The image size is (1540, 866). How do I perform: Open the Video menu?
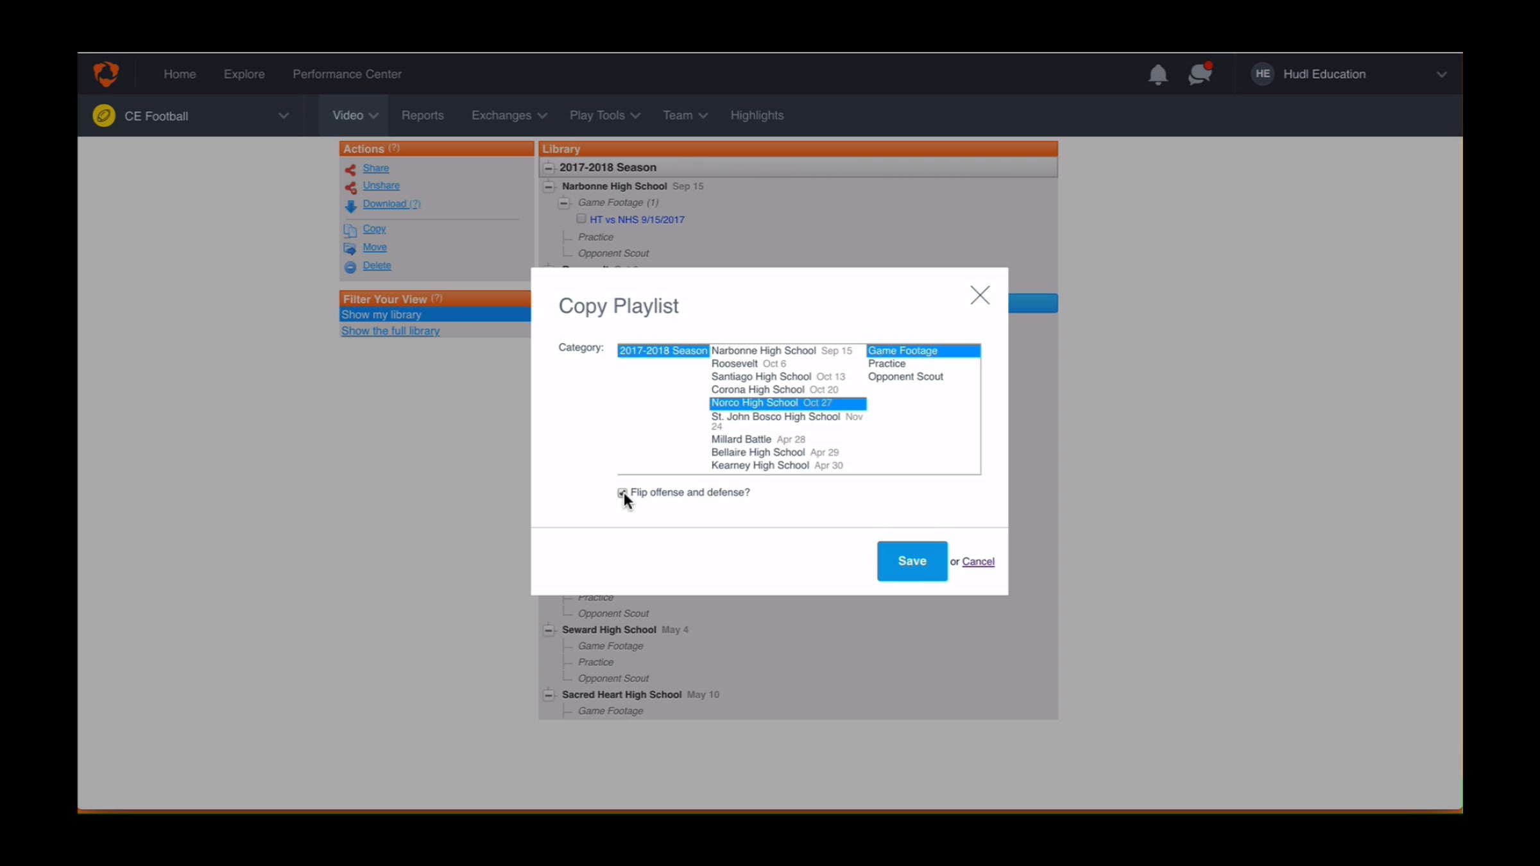(x=354, y=115)
